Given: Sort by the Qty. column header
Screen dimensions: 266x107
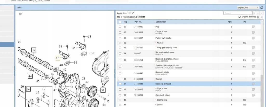Looking at the screenshot, I should pyautogui.click(x=230, y=22).
